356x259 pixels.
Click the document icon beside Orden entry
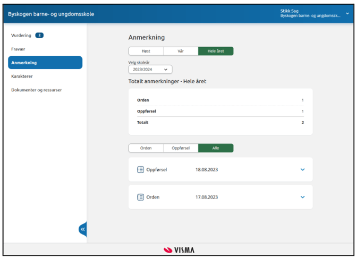pos(141,197)
